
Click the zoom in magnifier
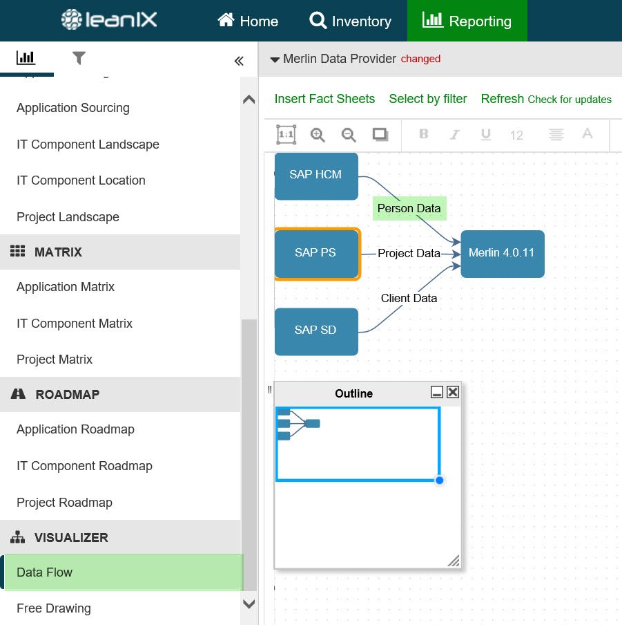click(x=317, y=135)
